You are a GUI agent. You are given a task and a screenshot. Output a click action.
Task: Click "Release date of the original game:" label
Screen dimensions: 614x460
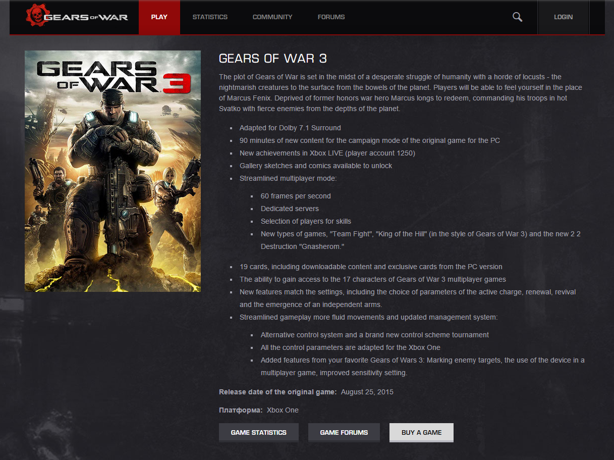278,392
